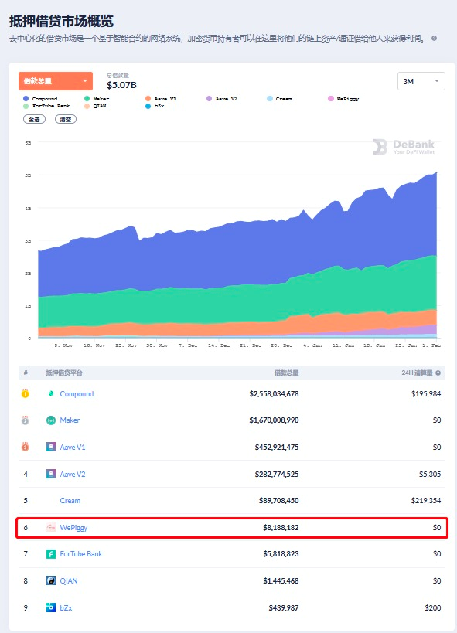457x633 pixels.
Task: Click the 4. Jan x-axis label
Action: (312, 345)
